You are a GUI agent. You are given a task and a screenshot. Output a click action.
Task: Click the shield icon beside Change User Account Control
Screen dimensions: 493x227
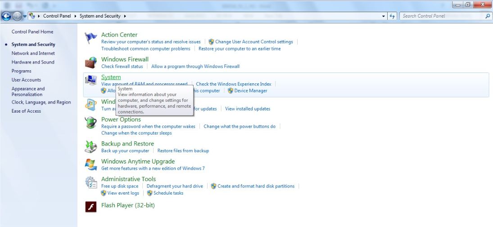[x=211, y=42]
